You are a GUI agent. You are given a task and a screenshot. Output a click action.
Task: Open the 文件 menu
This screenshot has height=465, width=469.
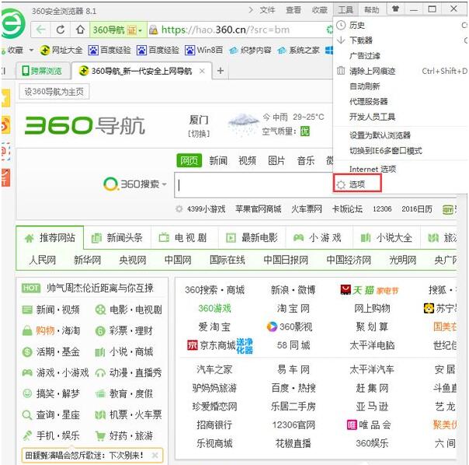tap(267, 10)
